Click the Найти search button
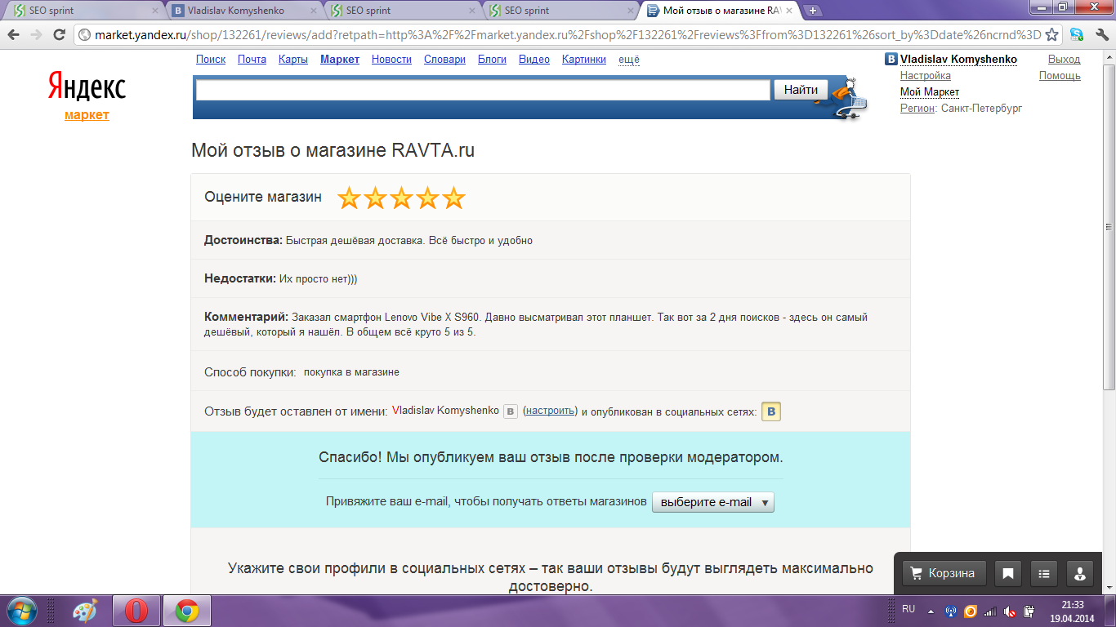Image resolution: width=1116 pixels, height=627 pixels. click(x=801, y=90)
